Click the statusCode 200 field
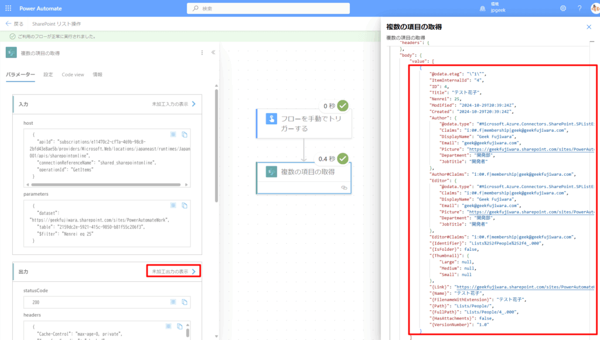 pos(107,302)
